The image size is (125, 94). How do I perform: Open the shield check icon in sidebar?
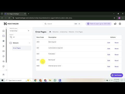click(x=3, y=66)
